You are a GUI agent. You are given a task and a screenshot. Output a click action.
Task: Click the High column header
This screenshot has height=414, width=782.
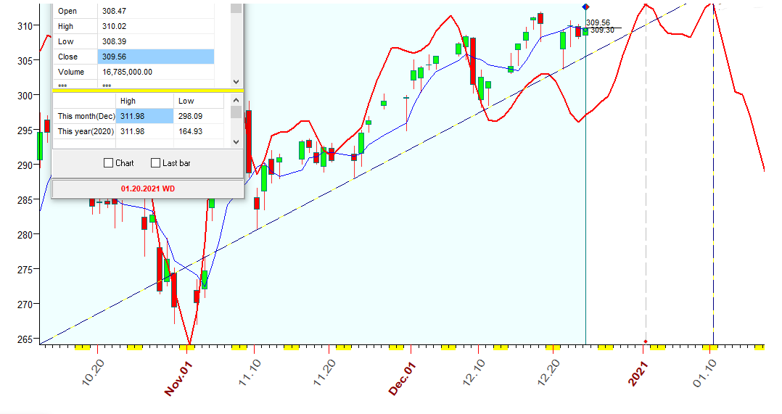(x=144, y=101)
